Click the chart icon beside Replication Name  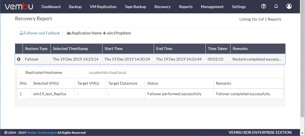69,33
